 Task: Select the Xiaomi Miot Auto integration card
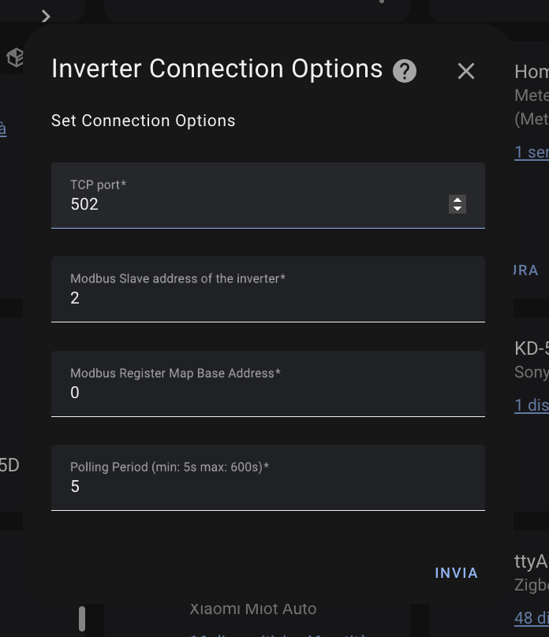click(253, 609)
